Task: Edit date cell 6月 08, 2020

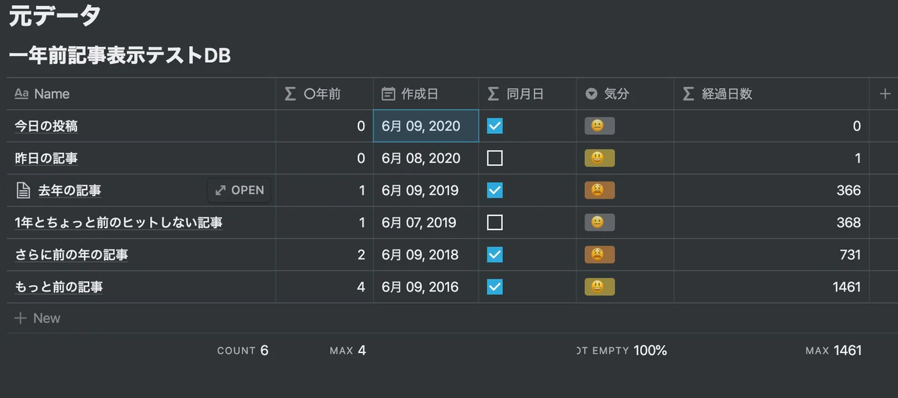Action: pyautogui.click(x=426, y=158)
